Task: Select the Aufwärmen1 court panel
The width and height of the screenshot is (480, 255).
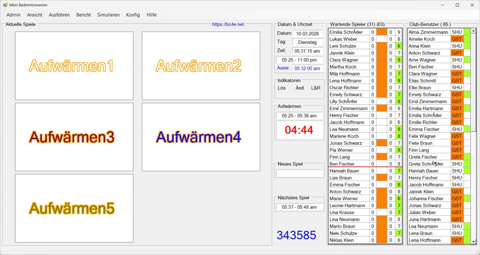Action: (74, 66)
